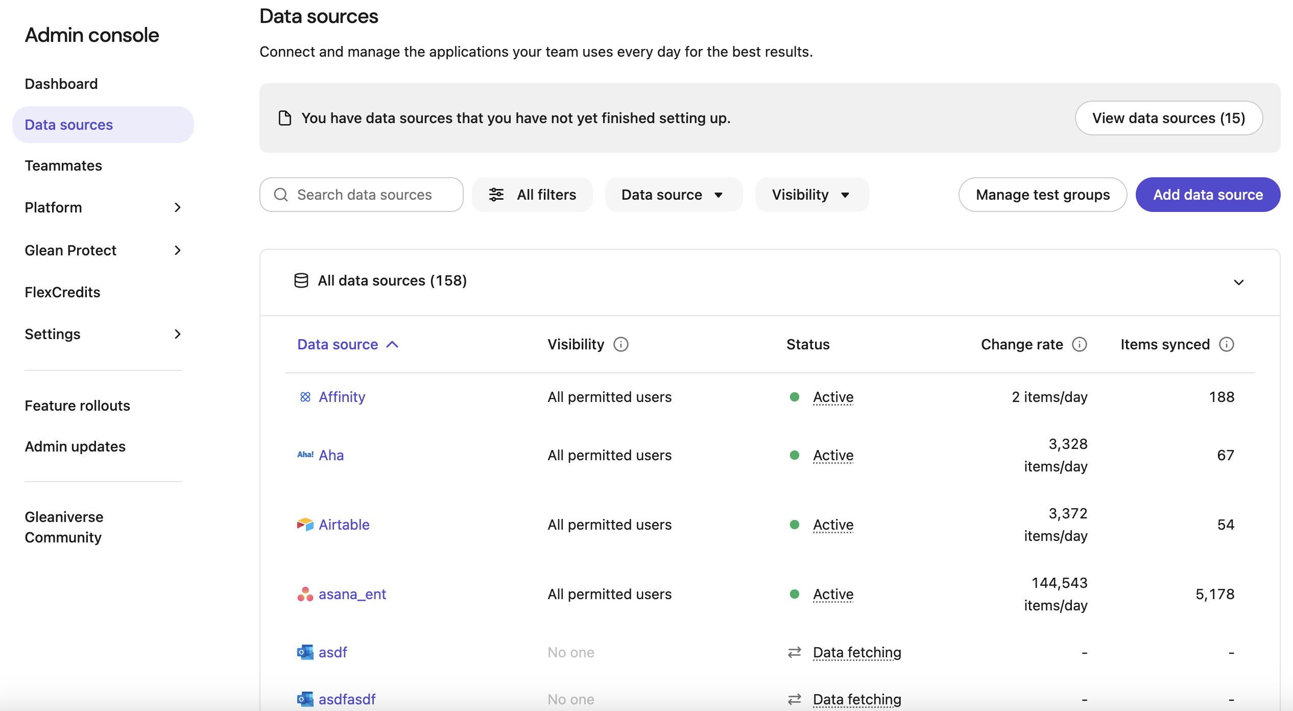Screen dimensions: 1293x711
Task: Click the Change rate column header
Action: 1022,345
